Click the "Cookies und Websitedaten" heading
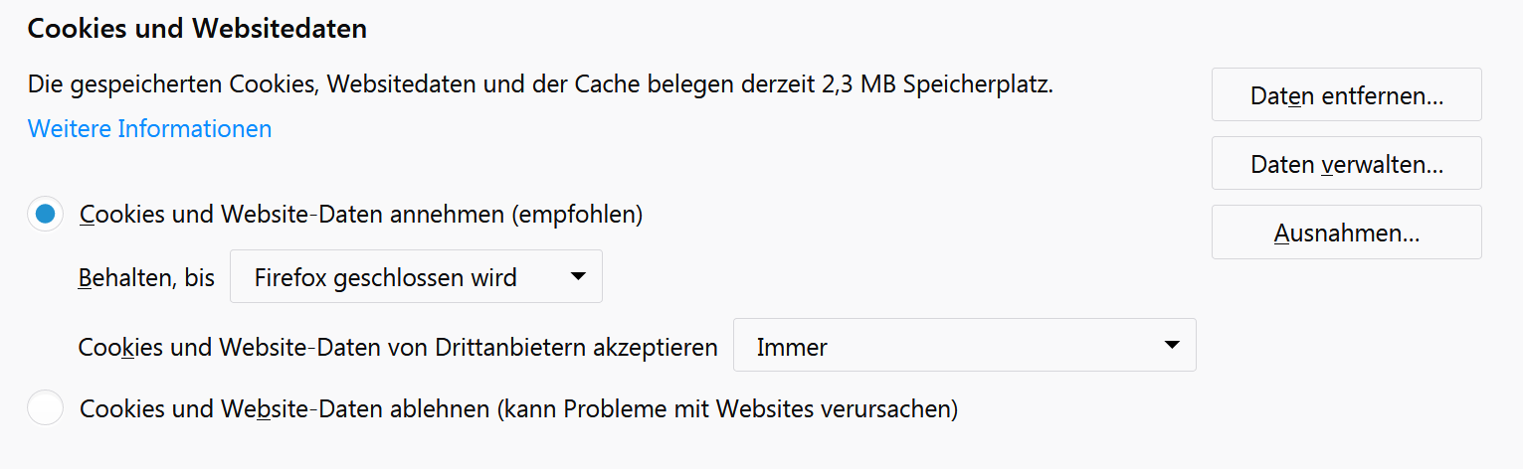 [x=197, y=29]
